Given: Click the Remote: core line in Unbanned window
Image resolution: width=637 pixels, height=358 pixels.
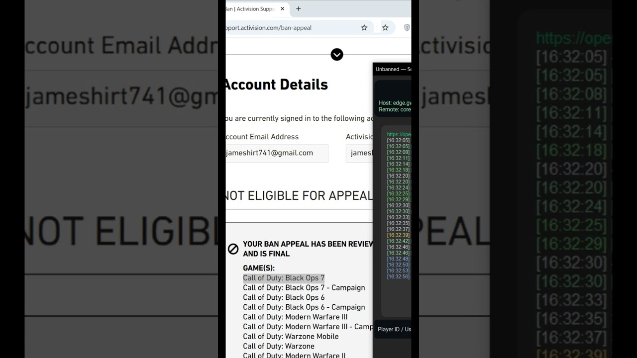Looking at the screenshot, I should click(x=395, y=109).
